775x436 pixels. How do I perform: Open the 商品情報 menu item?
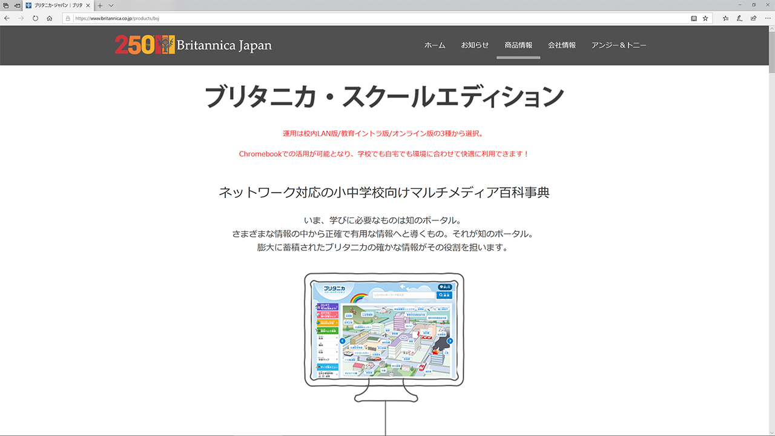(x=518, y=45)
